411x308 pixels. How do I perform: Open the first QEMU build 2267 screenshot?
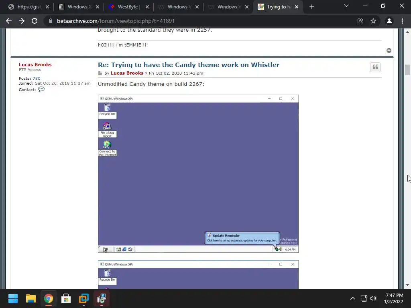(x=198, y=174)
